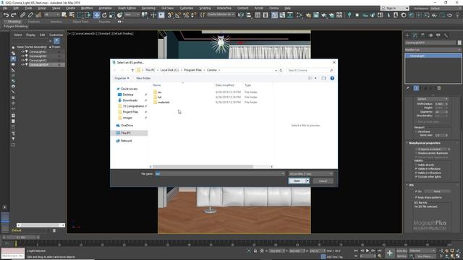Activate the Select and Move tool
This screenshot has height=260, width=463.
96,15
